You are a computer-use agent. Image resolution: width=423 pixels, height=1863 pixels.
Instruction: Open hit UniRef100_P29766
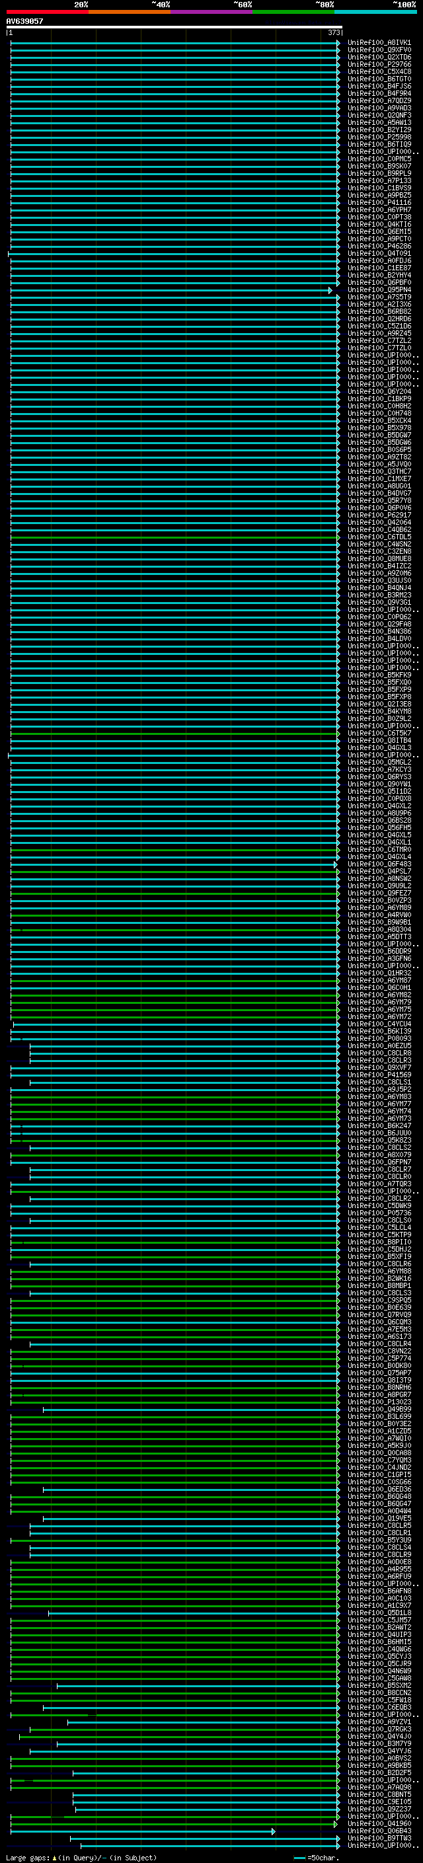pos(379,64)
